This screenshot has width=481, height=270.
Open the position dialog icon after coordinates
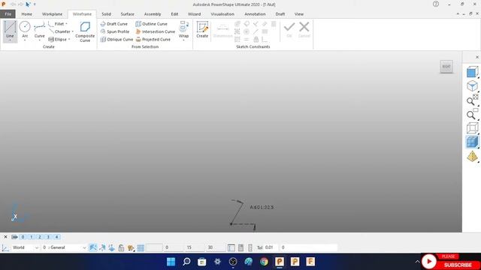(x=231, y=247)
